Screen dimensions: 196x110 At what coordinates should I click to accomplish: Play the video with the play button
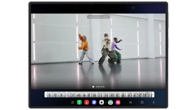point(93,87)
